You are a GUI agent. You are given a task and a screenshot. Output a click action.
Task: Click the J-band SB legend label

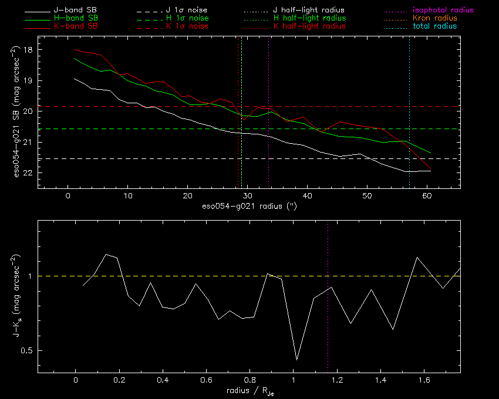click(75, 10)
